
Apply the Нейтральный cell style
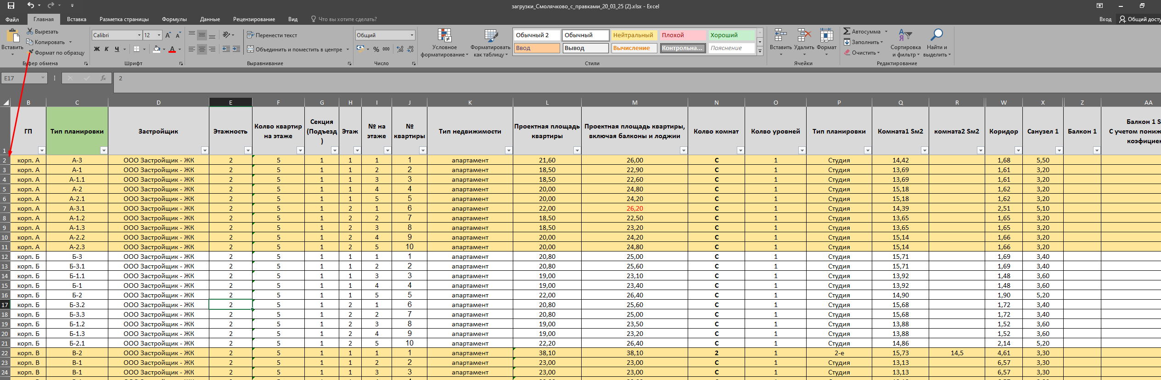pyautogui.click(x=633, y=35)
